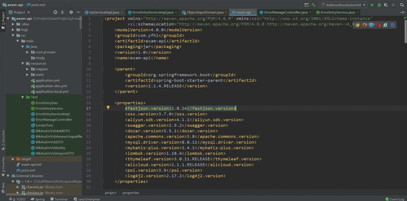The image size is (407, 201).
Task: Open the TODO tool window
Action: [17, 199]
